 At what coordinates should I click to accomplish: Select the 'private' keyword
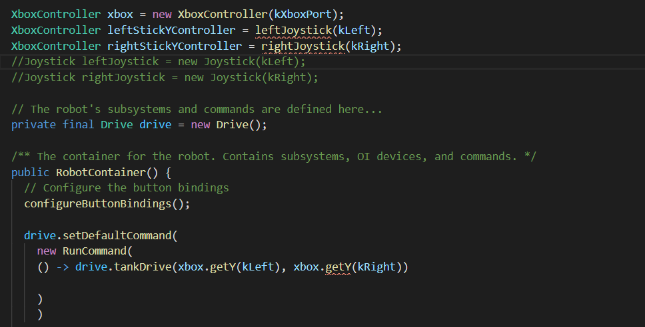pyautogui.click(x=33, y=125)
